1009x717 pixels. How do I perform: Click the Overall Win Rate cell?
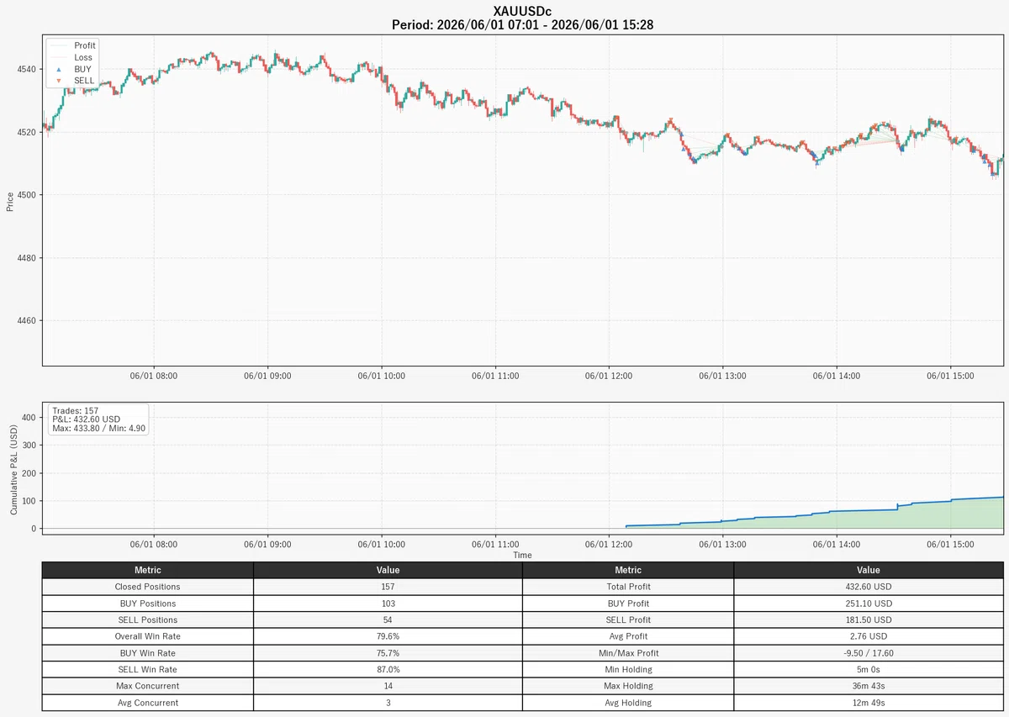(x=148, y=636)
